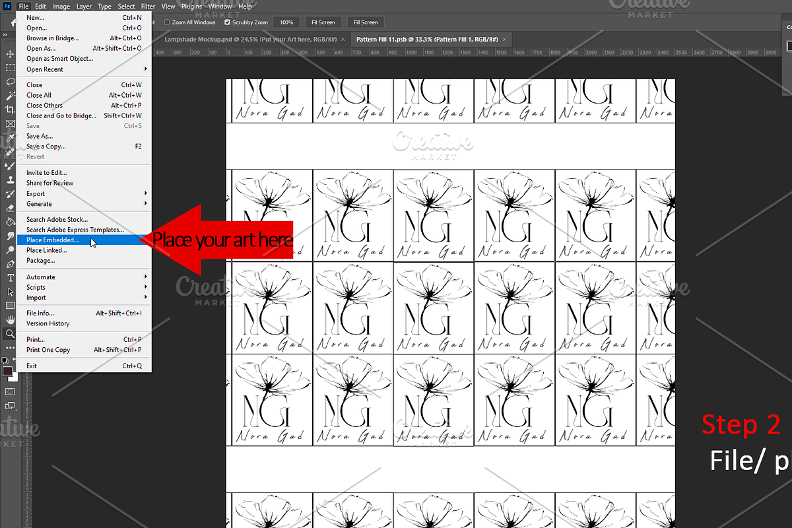792x528 pixels.
Task: Enable Zoom All Windows checkbox
Action: point(166,22)
